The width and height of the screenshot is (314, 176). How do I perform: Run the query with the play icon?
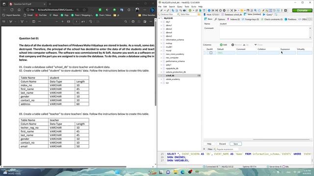235,10
